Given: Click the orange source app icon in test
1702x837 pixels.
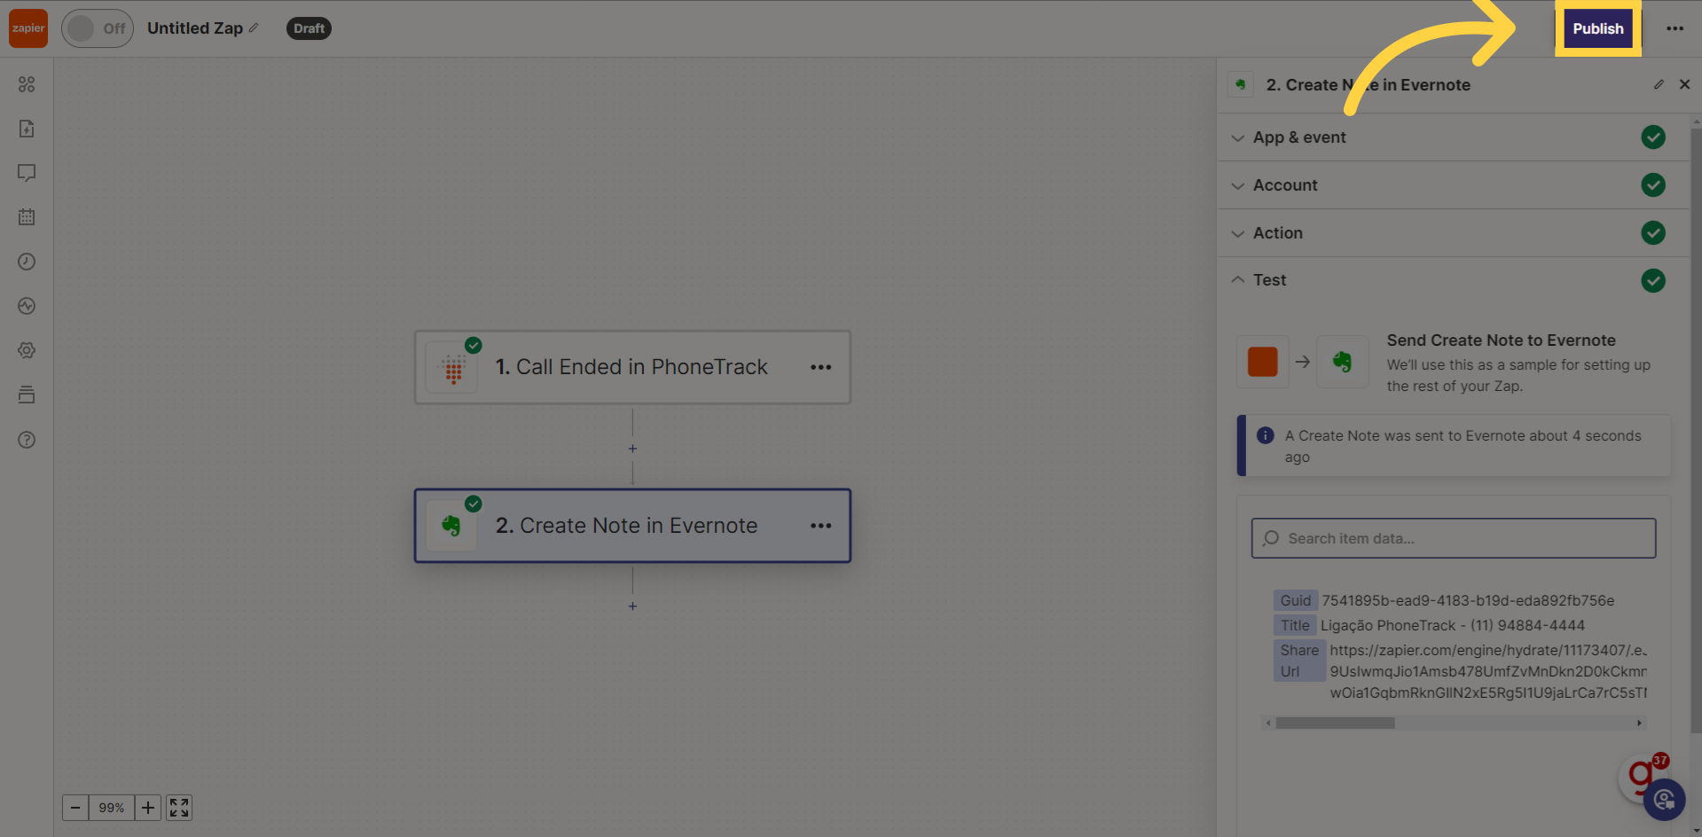Looking at the screenshot, I should coord(1263,362).
